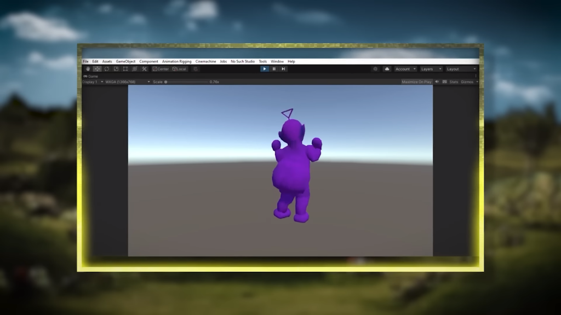Select the Rect transform tool
Screen dimensions: 561x315
125,69
